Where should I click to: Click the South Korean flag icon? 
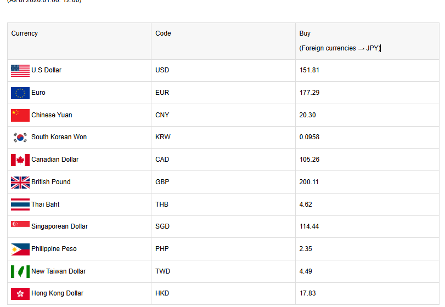point(20,137)
